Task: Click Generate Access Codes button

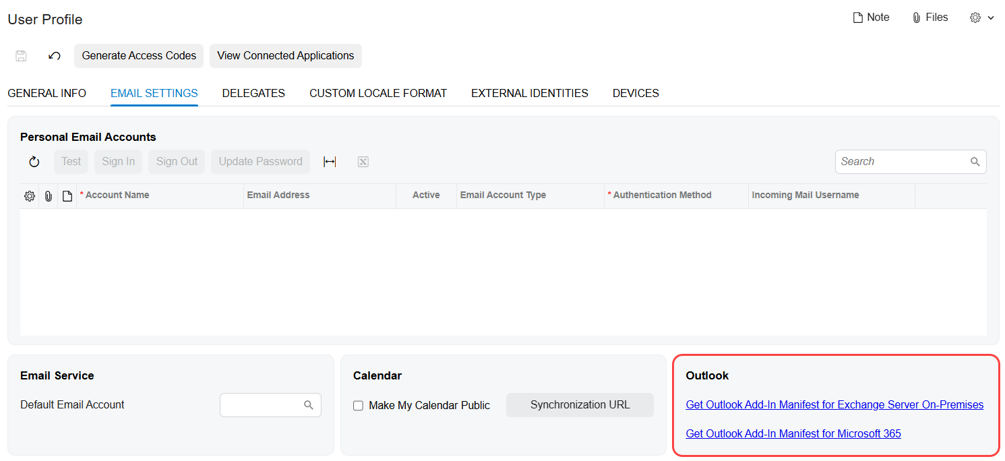Action: [139, 56]
